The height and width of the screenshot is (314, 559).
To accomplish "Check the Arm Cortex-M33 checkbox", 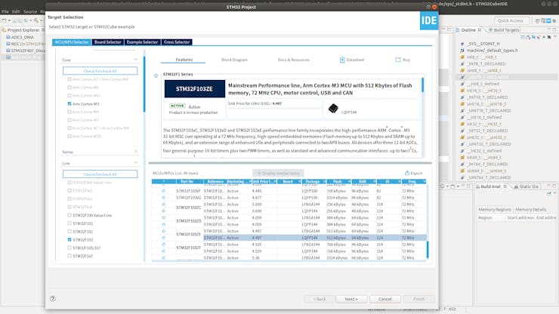I will tap(69, 136).
